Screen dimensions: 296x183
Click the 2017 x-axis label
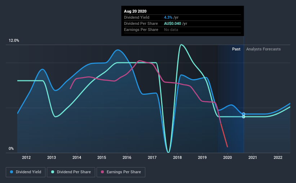[152, 157]
